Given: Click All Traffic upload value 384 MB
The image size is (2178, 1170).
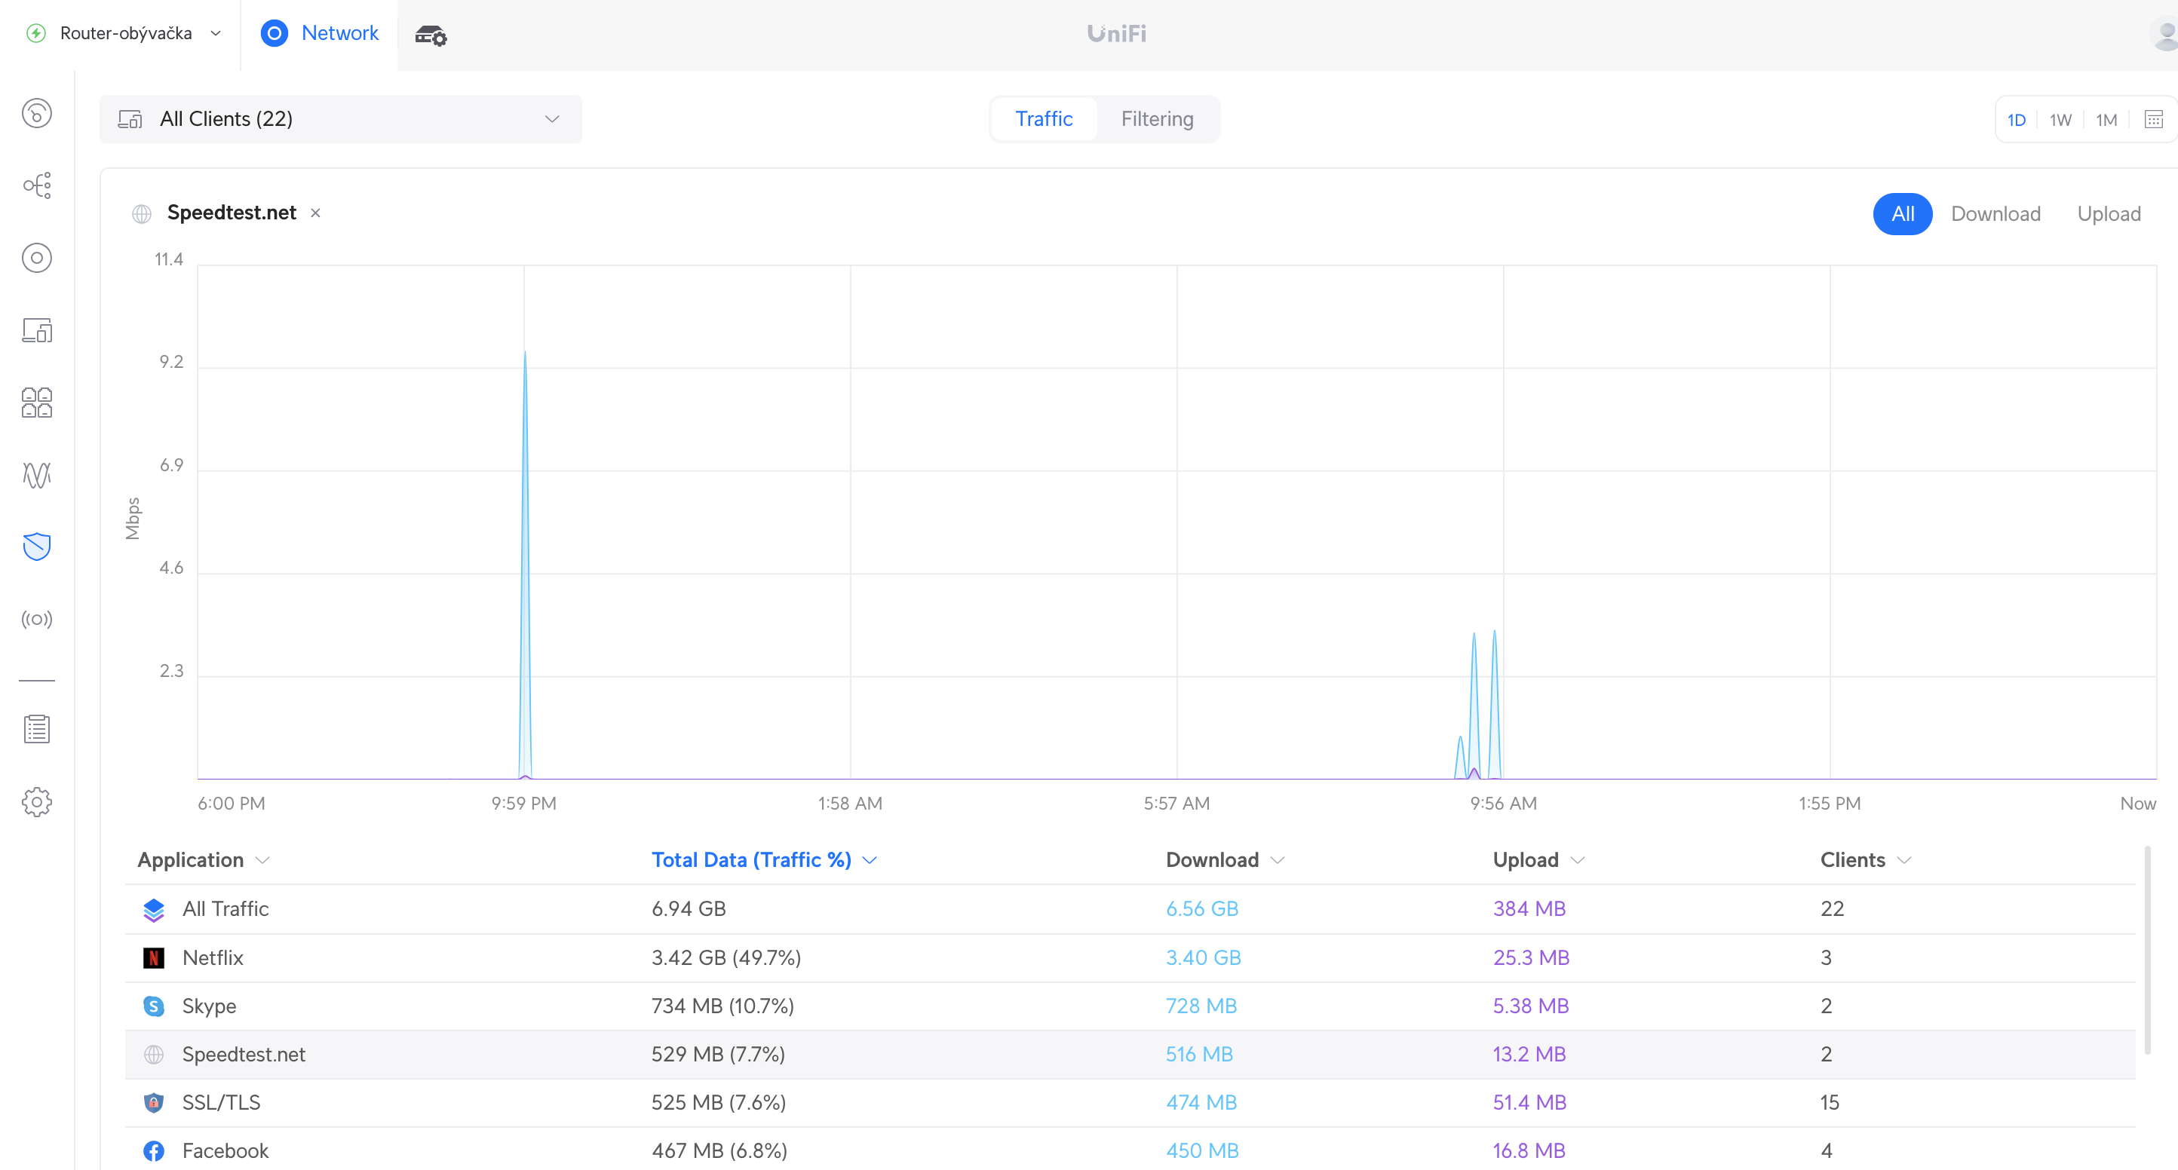Looking at the screenshot, I should (1529, 910).
